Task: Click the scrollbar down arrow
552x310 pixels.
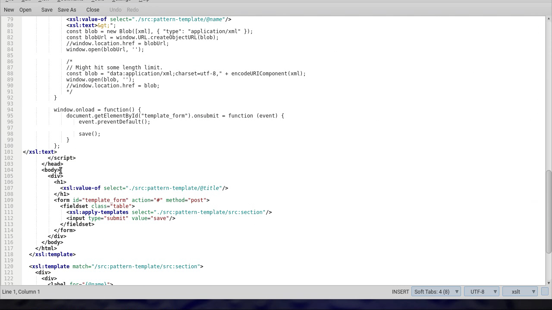Action: (x=549, y=283)
